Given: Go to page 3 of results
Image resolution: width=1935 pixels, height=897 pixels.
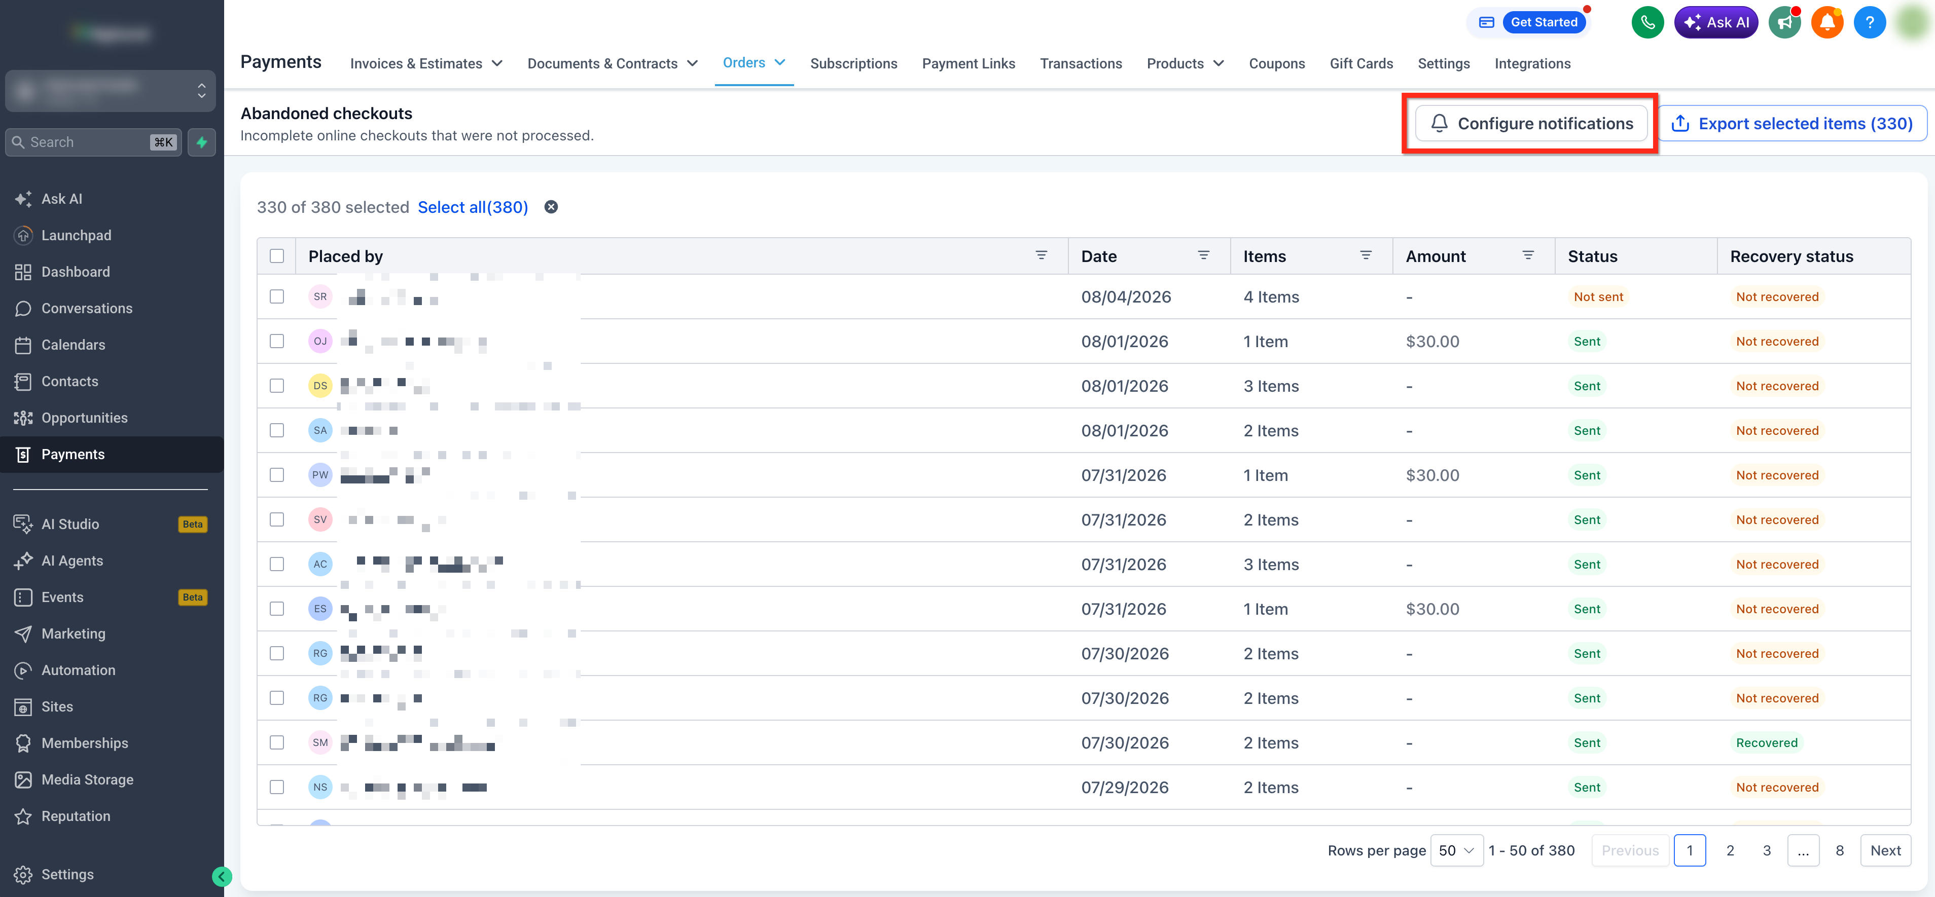Looking at the screenshot, I should [1767, 850].
